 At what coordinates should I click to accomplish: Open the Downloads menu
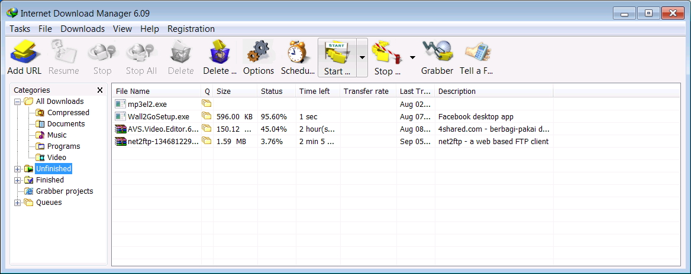point(83,28)
